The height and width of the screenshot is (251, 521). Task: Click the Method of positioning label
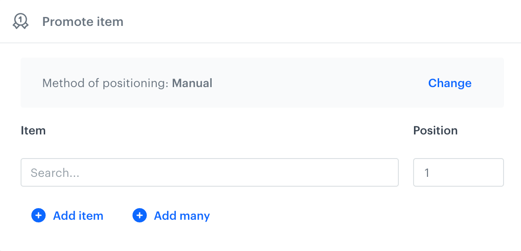[106, 83]
